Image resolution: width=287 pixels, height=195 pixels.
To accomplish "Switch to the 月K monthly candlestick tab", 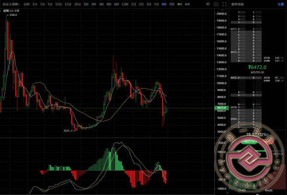I will coord(172,4).
